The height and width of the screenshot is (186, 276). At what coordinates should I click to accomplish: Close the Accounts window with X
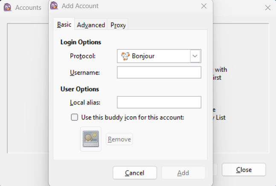[268, 8]
